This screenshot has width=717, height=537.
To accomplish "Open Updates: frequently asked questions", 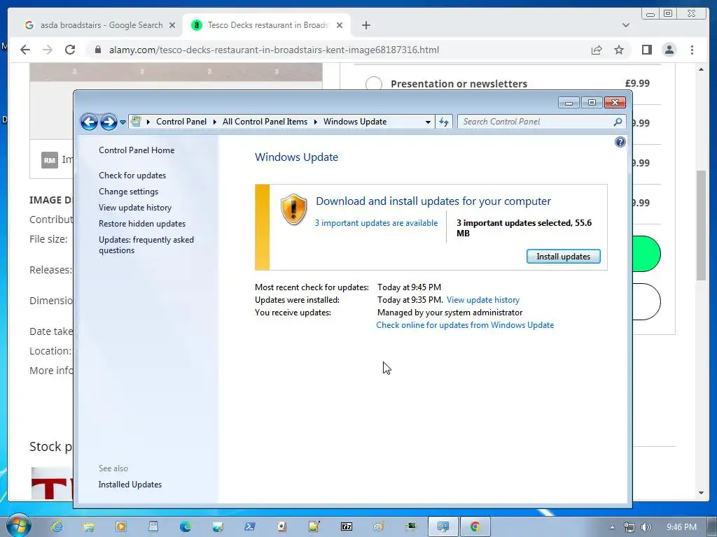I will 146,245.
